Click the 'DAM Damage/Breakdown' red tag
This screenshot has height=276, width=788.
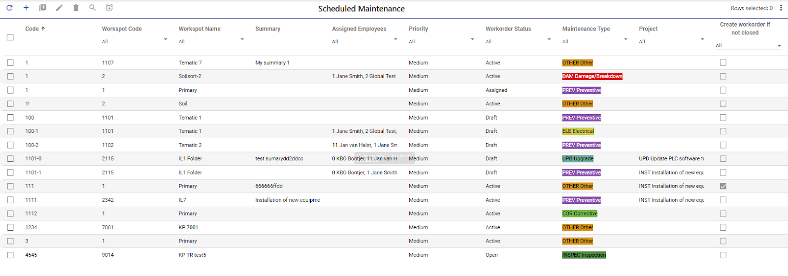(592, 76)
